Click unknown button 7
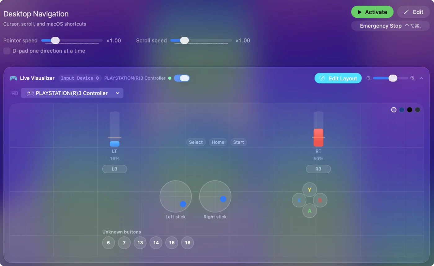This screenshot has width=434, height=266. 124,243
